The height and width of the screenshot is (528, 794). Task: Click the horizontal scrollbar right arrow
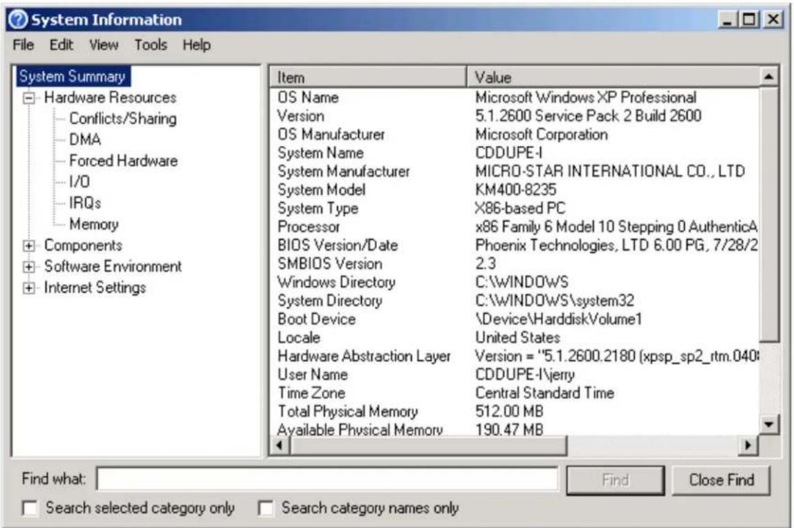click(748, 446)
